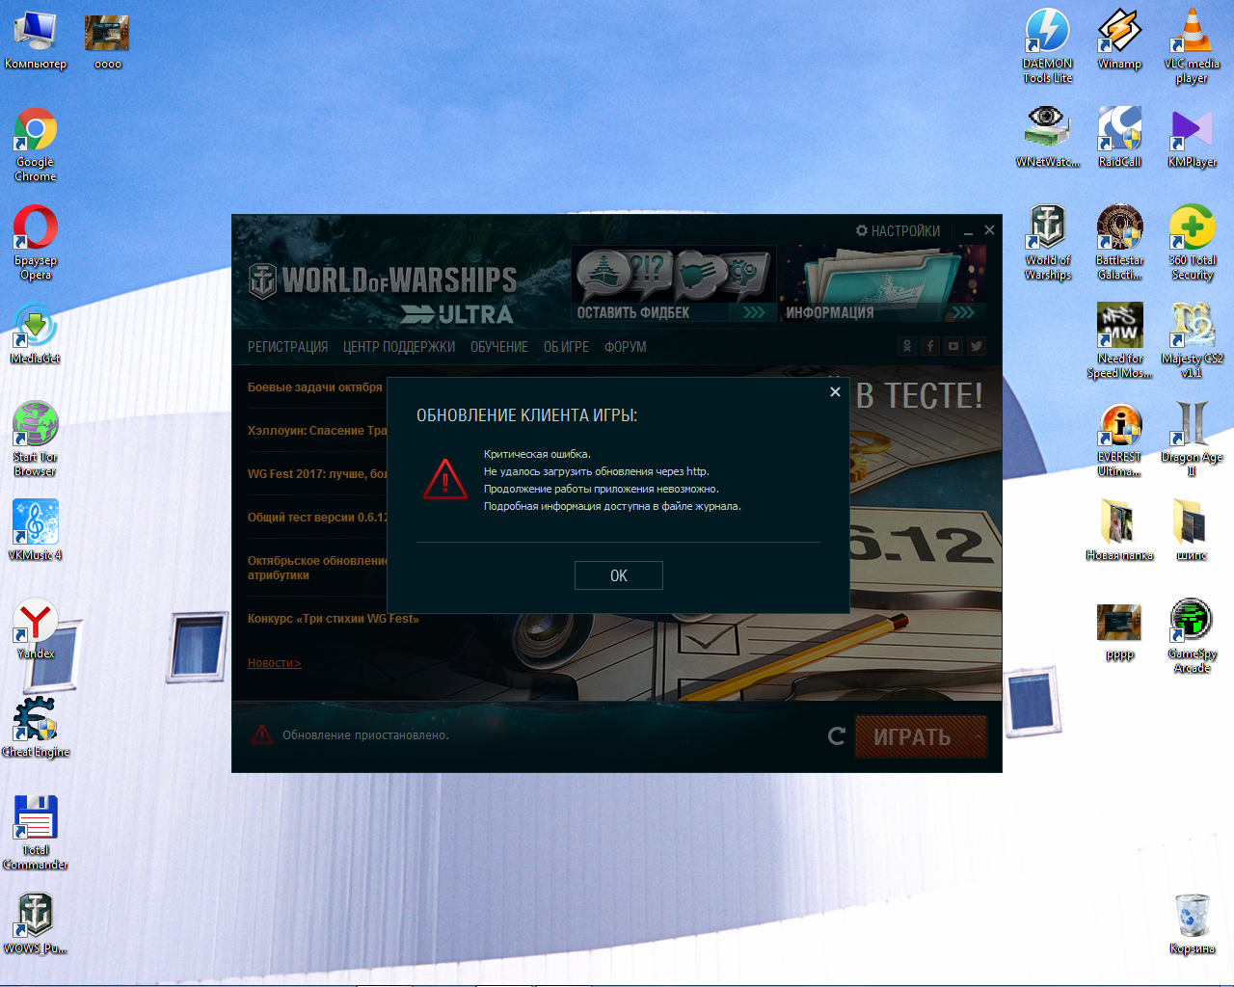Screen dimensions: 1234x987
Task: Click the red warning triangle in error dialog
Action: [445, 479]
